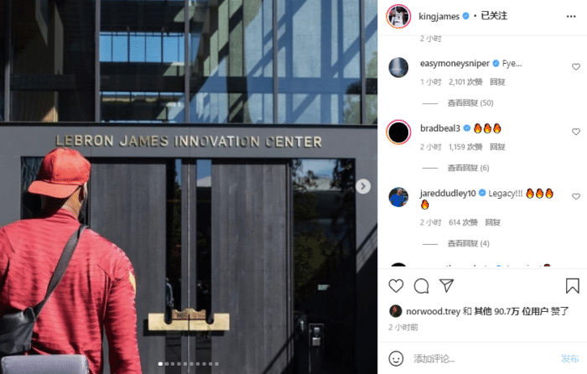Open the three-dot more options menu

point(571,17)
